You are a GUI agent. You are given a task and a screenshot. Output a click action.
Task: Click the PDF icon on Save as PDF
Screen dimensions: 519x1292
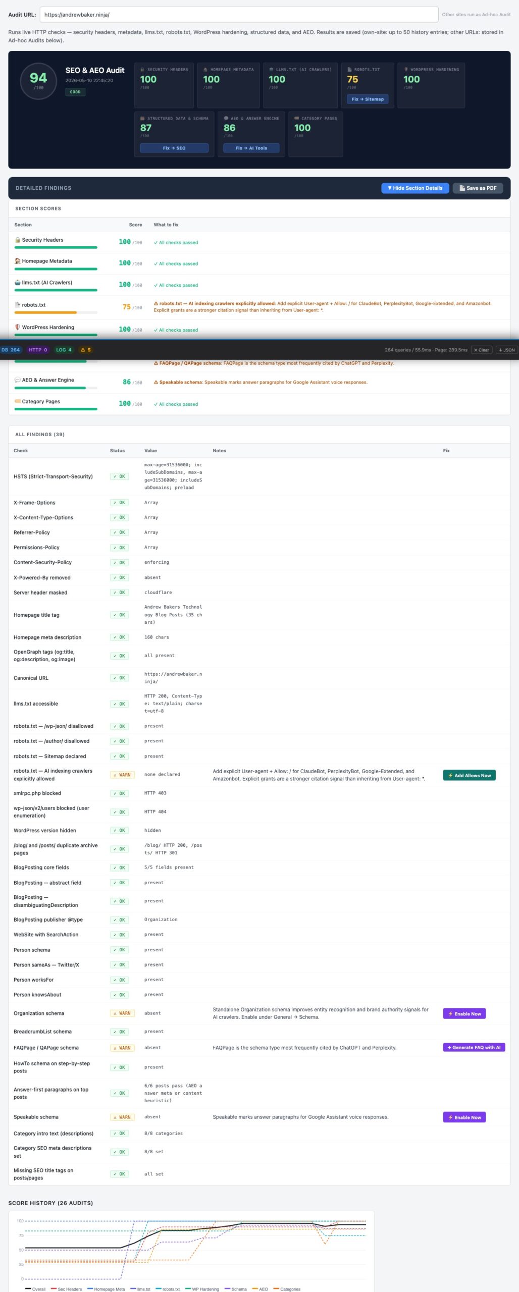coord(462,188)
